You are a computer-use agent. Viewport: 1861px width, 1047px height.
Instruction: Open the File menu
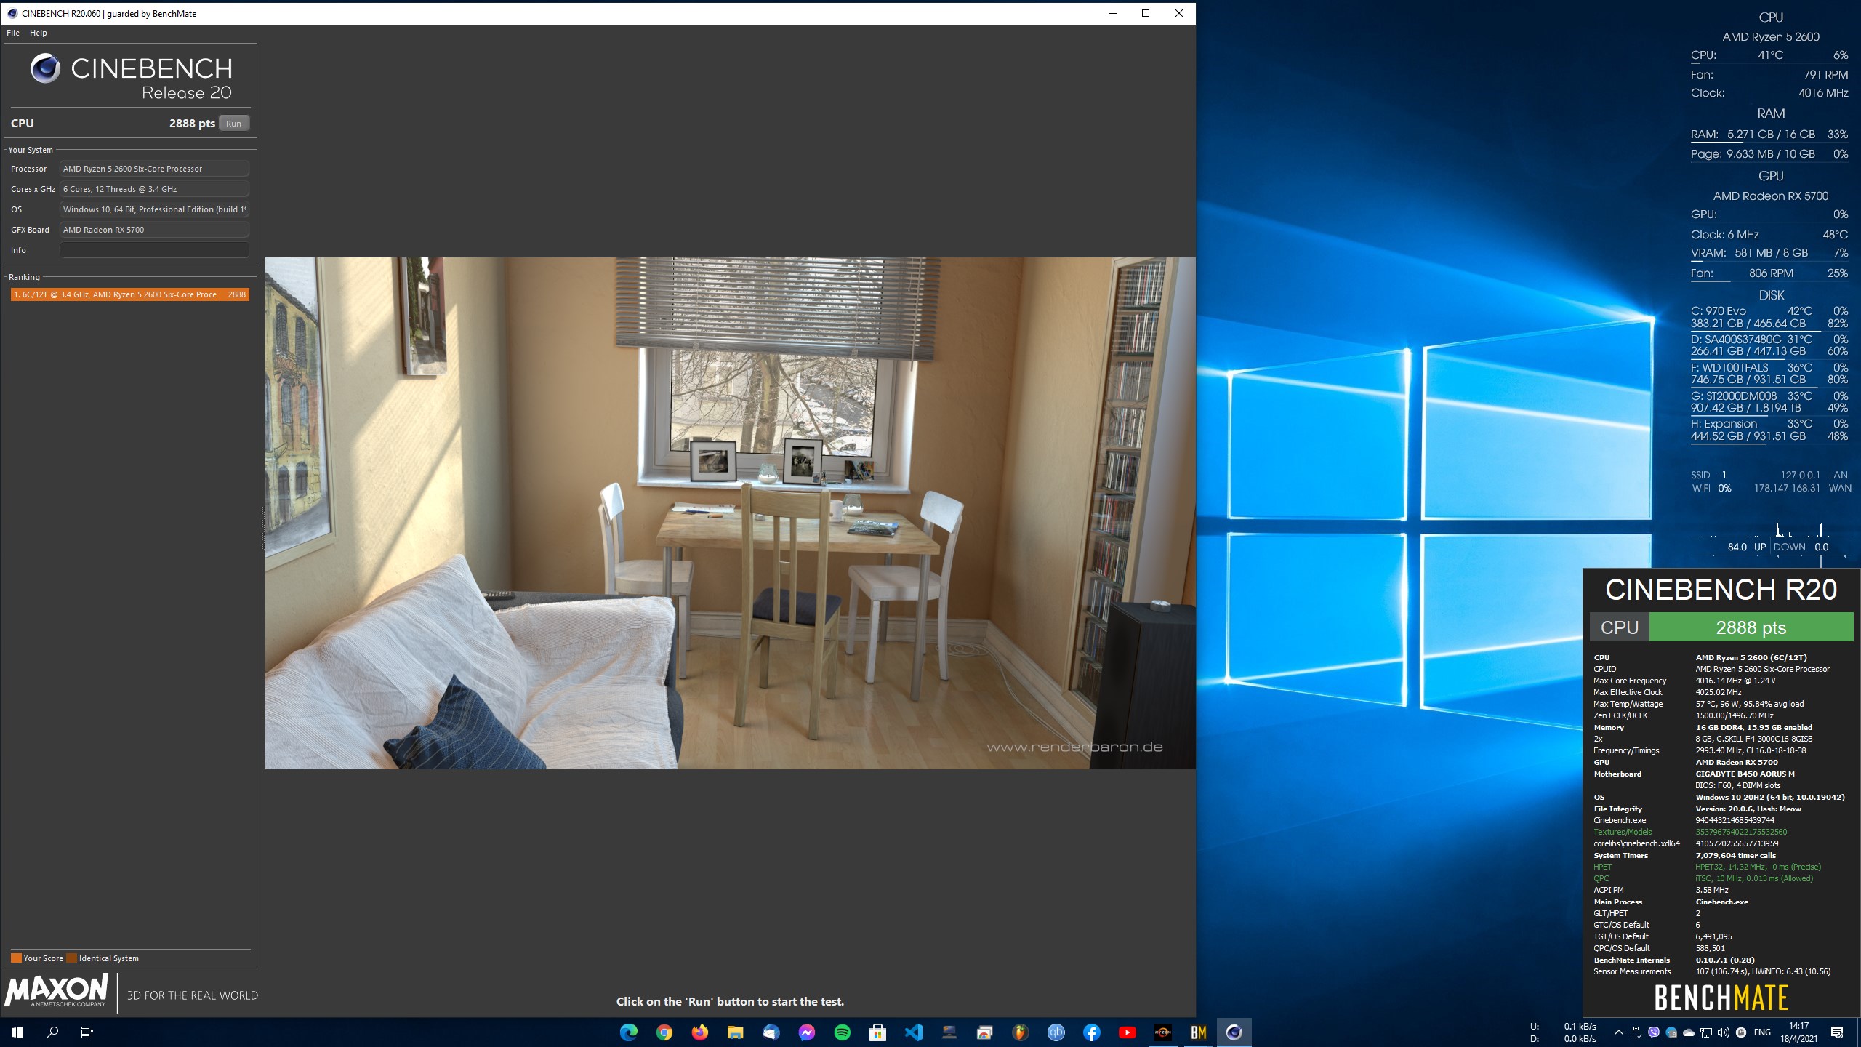tap(13, 33)
